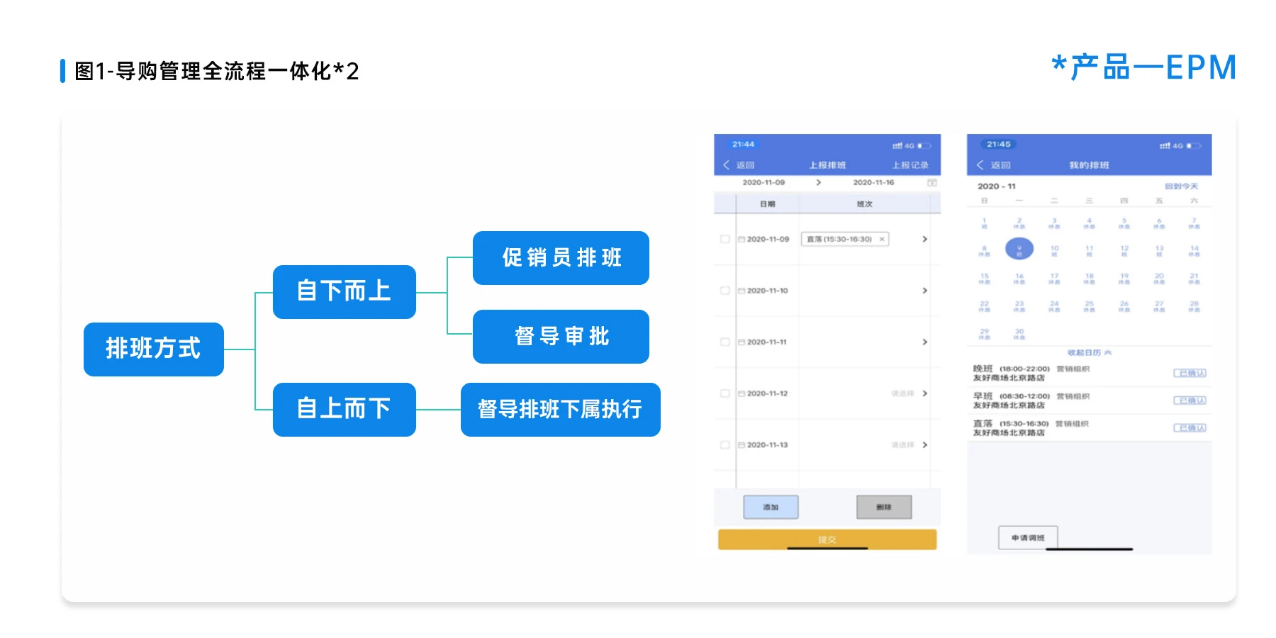The height and width of the screenshot is (638, 1276).
Task: Expand shift chevron on 2020-11-12 row
Action: pyautogui.click(x=925, y=393)
